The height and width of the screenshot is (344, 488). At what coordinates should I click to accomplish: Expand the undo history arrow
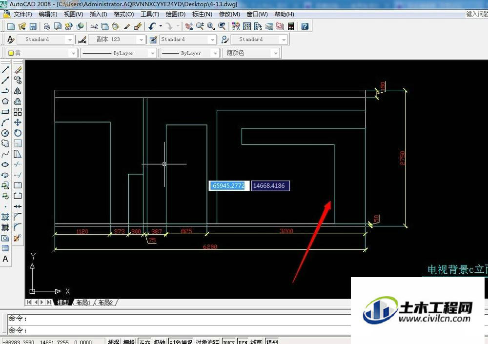click(x=161, y=26)
